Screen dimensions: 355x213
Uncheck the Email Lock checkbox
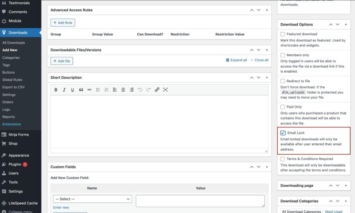click(x=283, y=133)
